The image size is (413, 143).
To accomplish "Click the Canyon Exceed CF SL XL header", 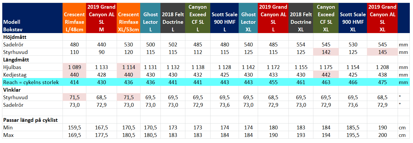I will coord(326,18).
